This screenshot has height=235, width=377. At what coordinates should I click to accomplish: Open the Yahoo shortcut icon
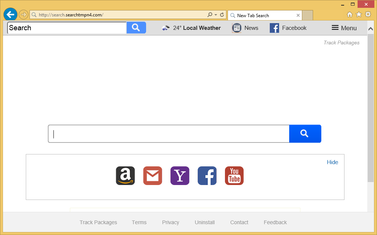(x=180, y=176)
